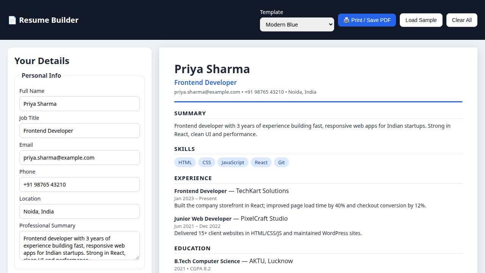Open the Template dropdown showing Modern Blue

pyautogui.click(x=297, y=24)
